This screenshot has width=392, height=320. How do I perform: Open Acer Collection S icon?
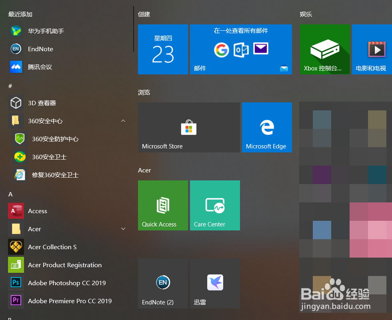[16, 247]
